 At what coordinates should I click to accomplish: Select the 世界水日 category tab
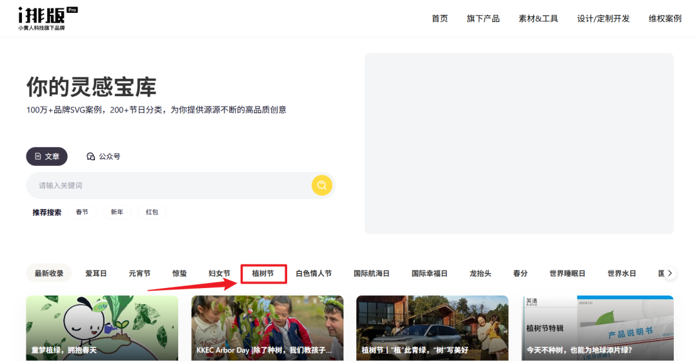(621, 273)
